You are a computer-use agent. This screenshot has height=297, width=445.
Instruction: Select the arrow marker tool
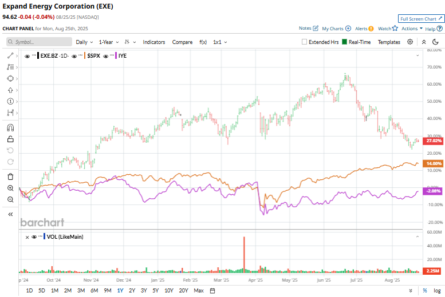pos(10,90)
